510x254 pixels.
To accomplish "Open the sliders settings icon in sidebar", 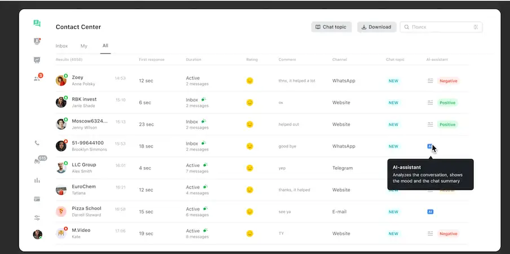I will (37, 217).
